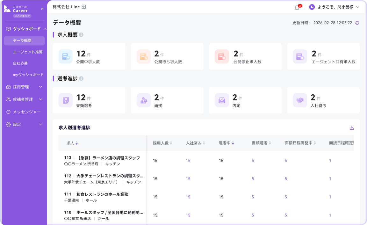The width and height of the screenshot is (367, 225).
Task: Open 自社応募 in the sidebar
Action: pyautogui.click(x=20, y=63)
